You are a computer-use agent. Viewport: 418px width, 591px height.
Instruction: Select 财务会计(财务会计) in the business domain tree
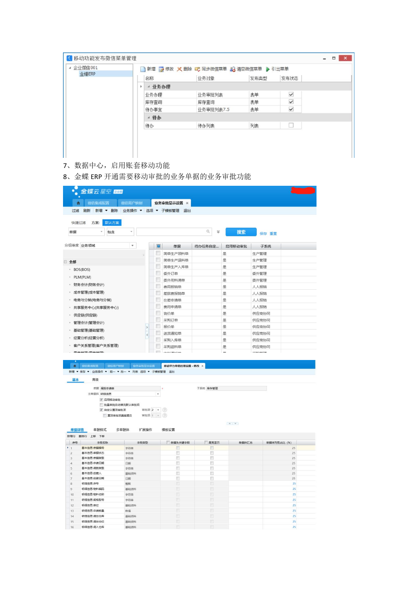click(x=89, y=284)
